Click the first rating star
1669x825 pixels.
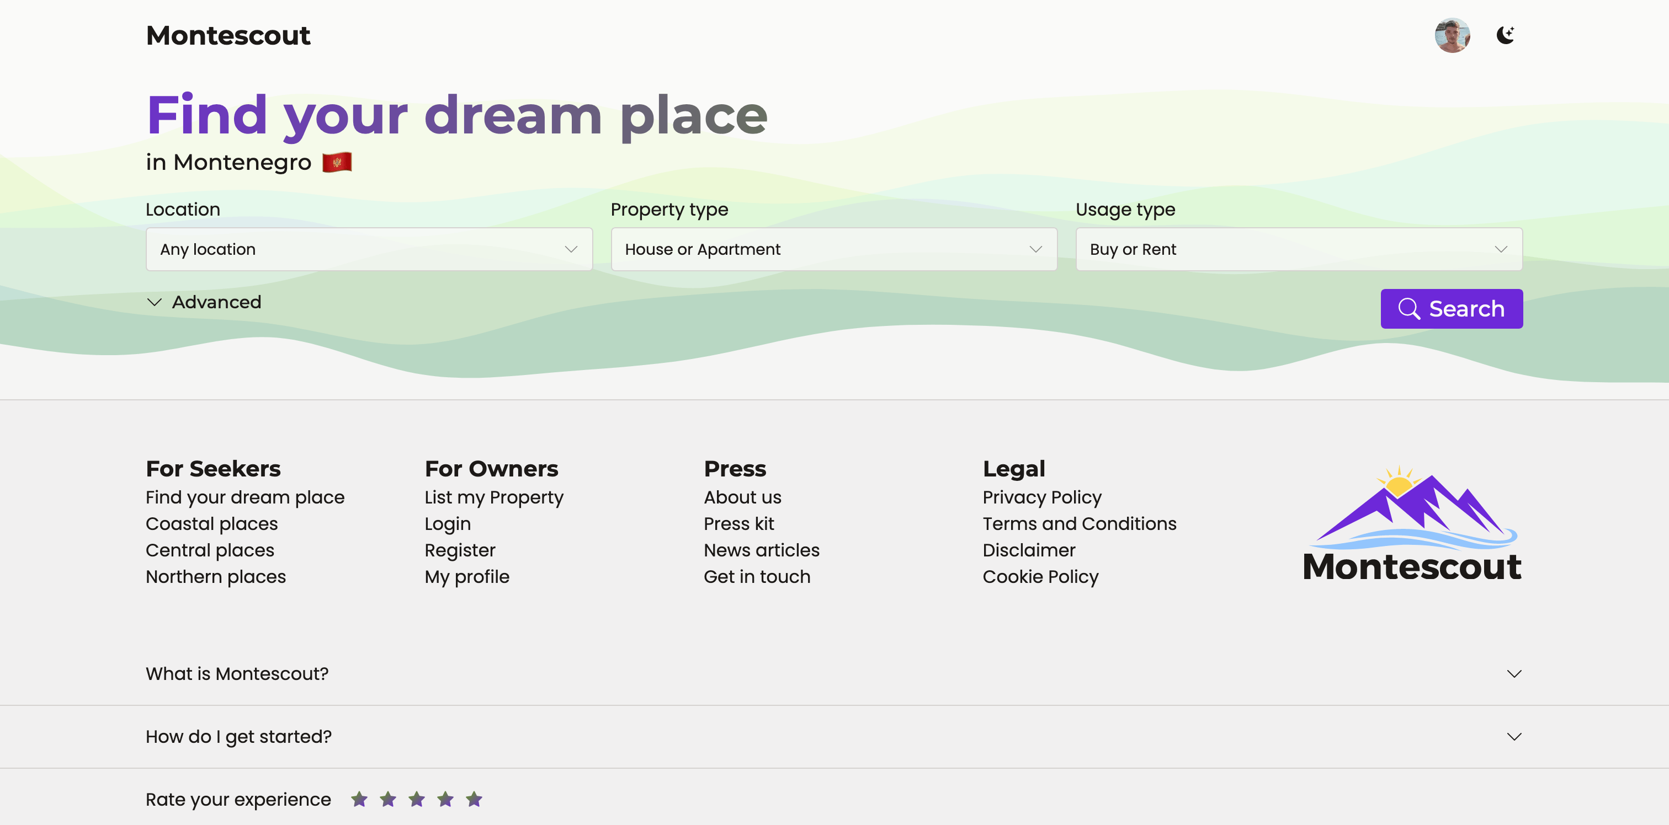359,800
